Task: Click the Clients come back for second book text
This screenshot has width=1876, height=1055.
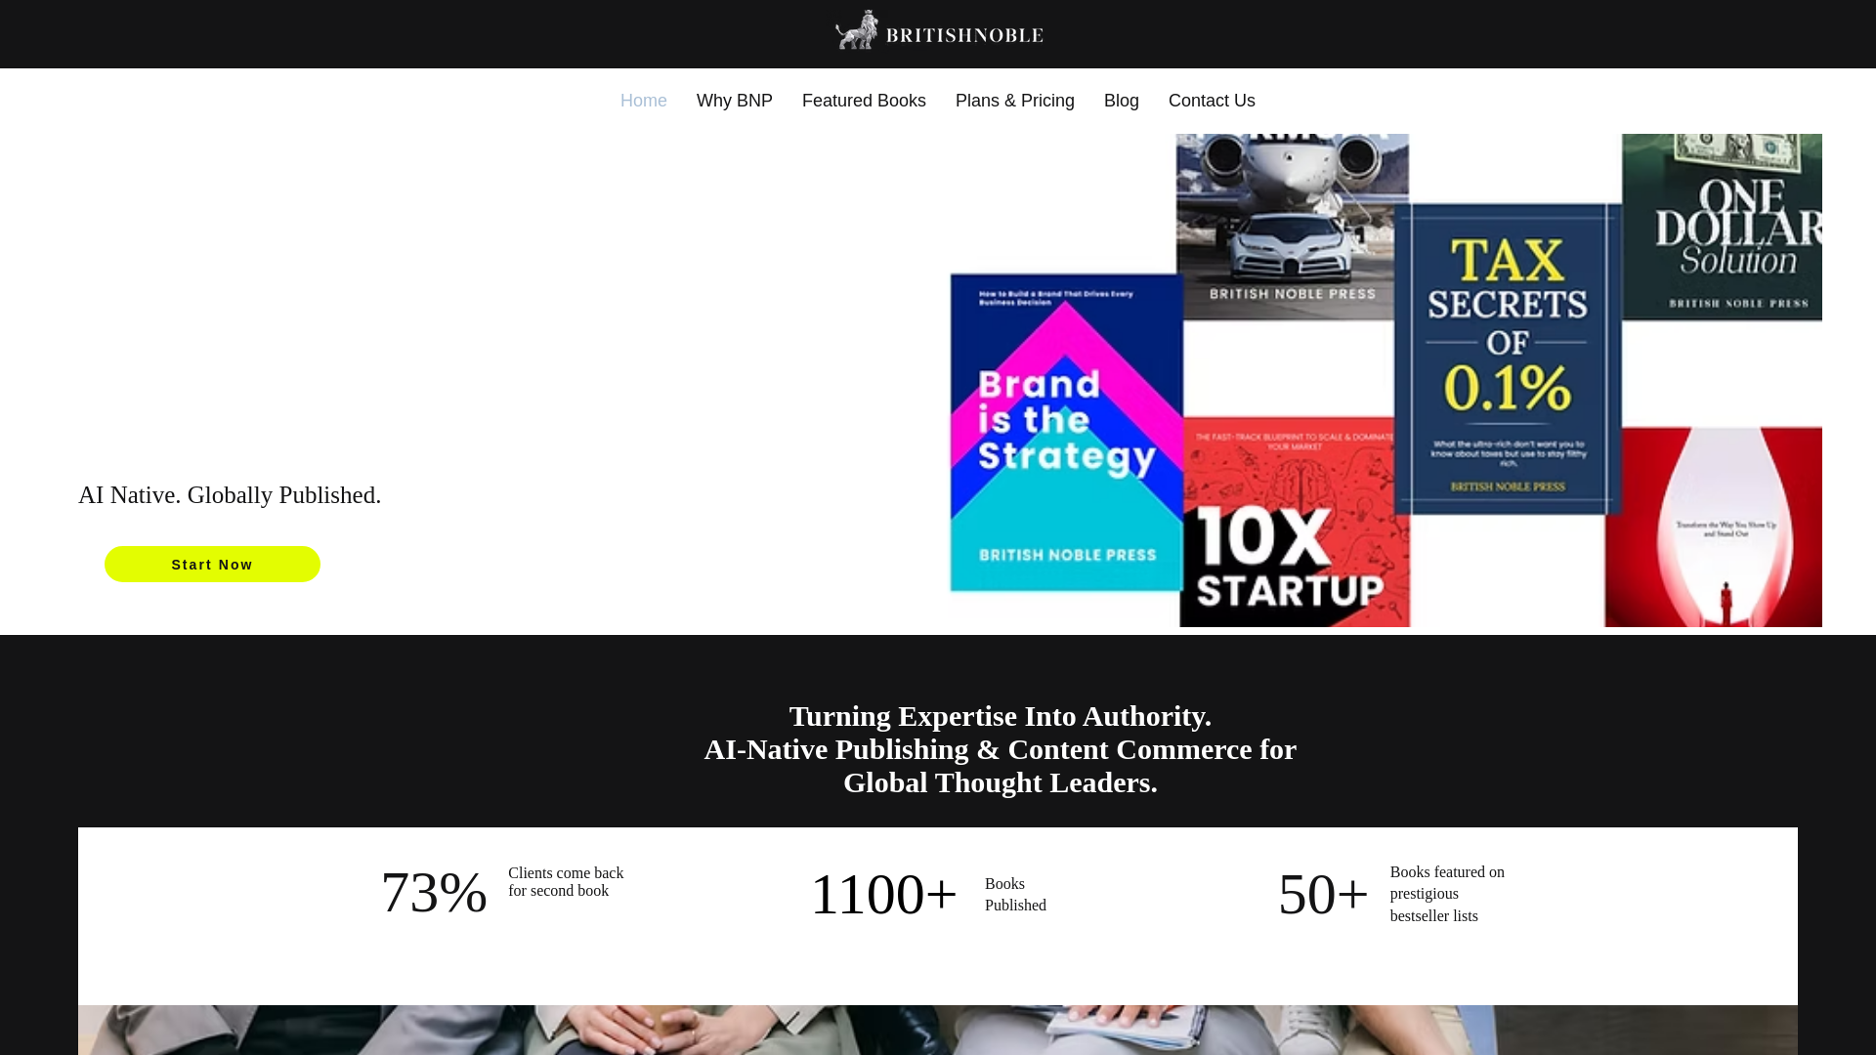Action: tap(566, 882)
